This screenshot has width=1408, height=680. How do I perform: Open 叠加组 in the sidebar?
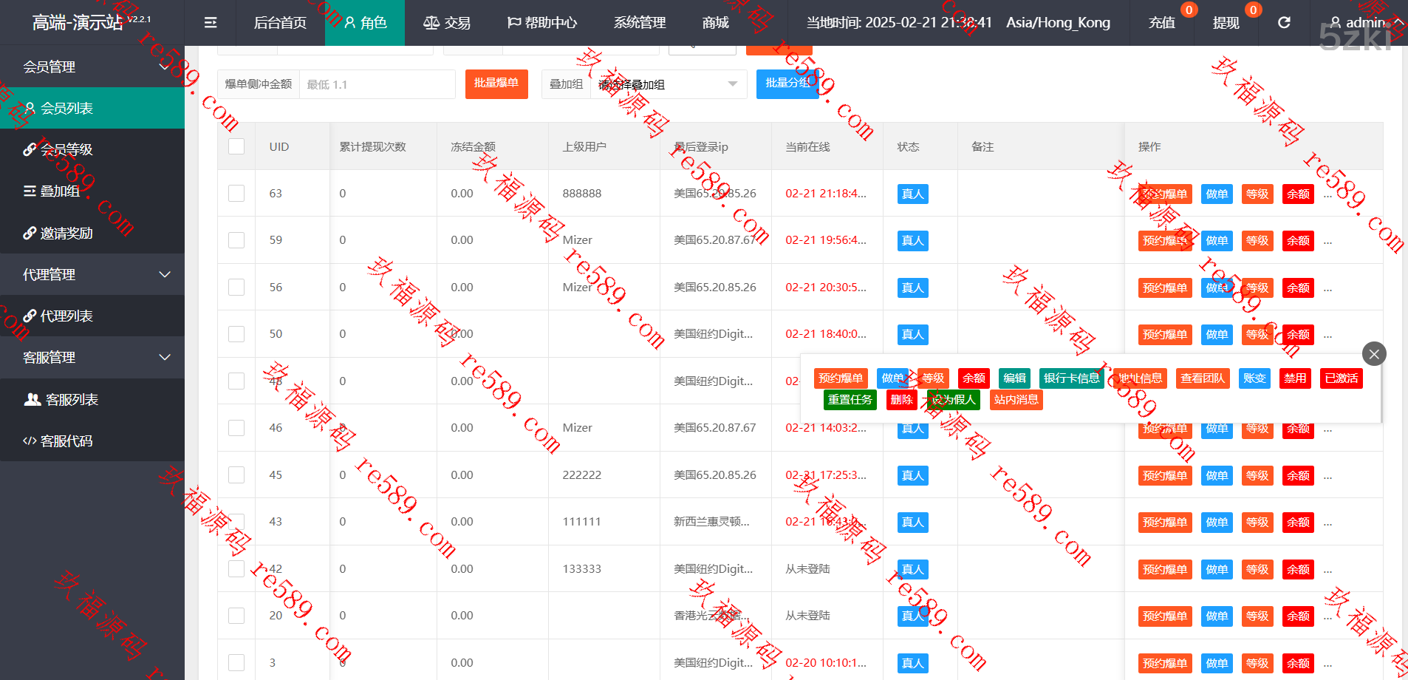(x=59, y=191)
